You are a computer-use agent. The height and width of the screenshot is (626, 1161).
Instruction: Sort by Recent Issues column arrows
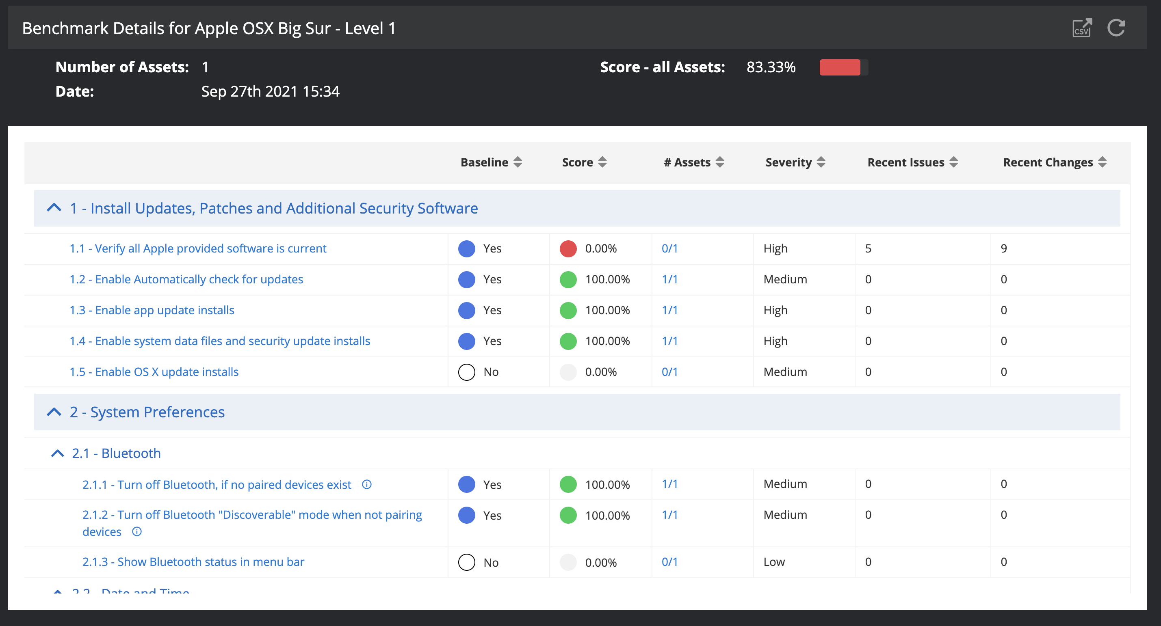[953, 162]
